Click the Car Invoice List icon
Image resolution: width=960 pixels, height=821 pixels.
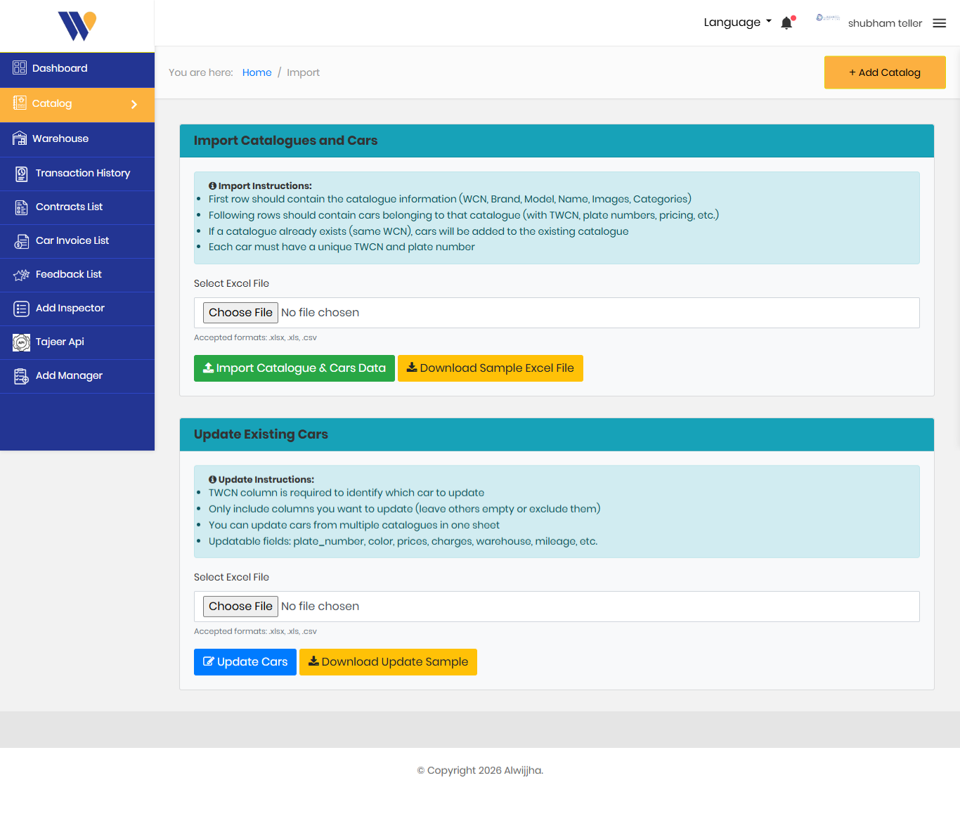click(x=22, y=241)
